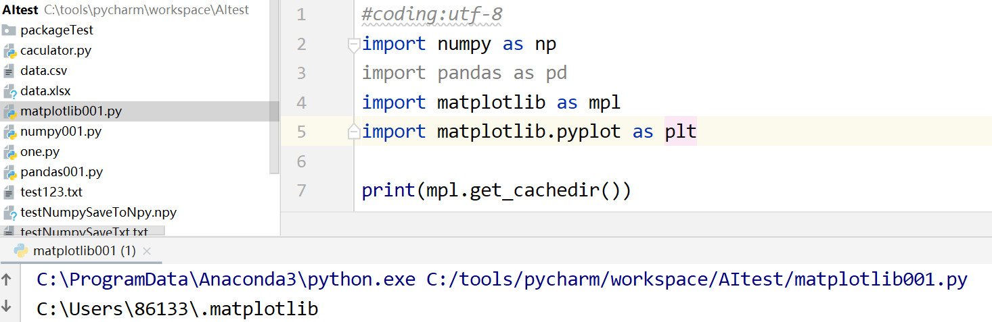The image size is (992, 322).
Task: Click the data.xlsx unknown-file icon
Action: (x=9, y=91)
